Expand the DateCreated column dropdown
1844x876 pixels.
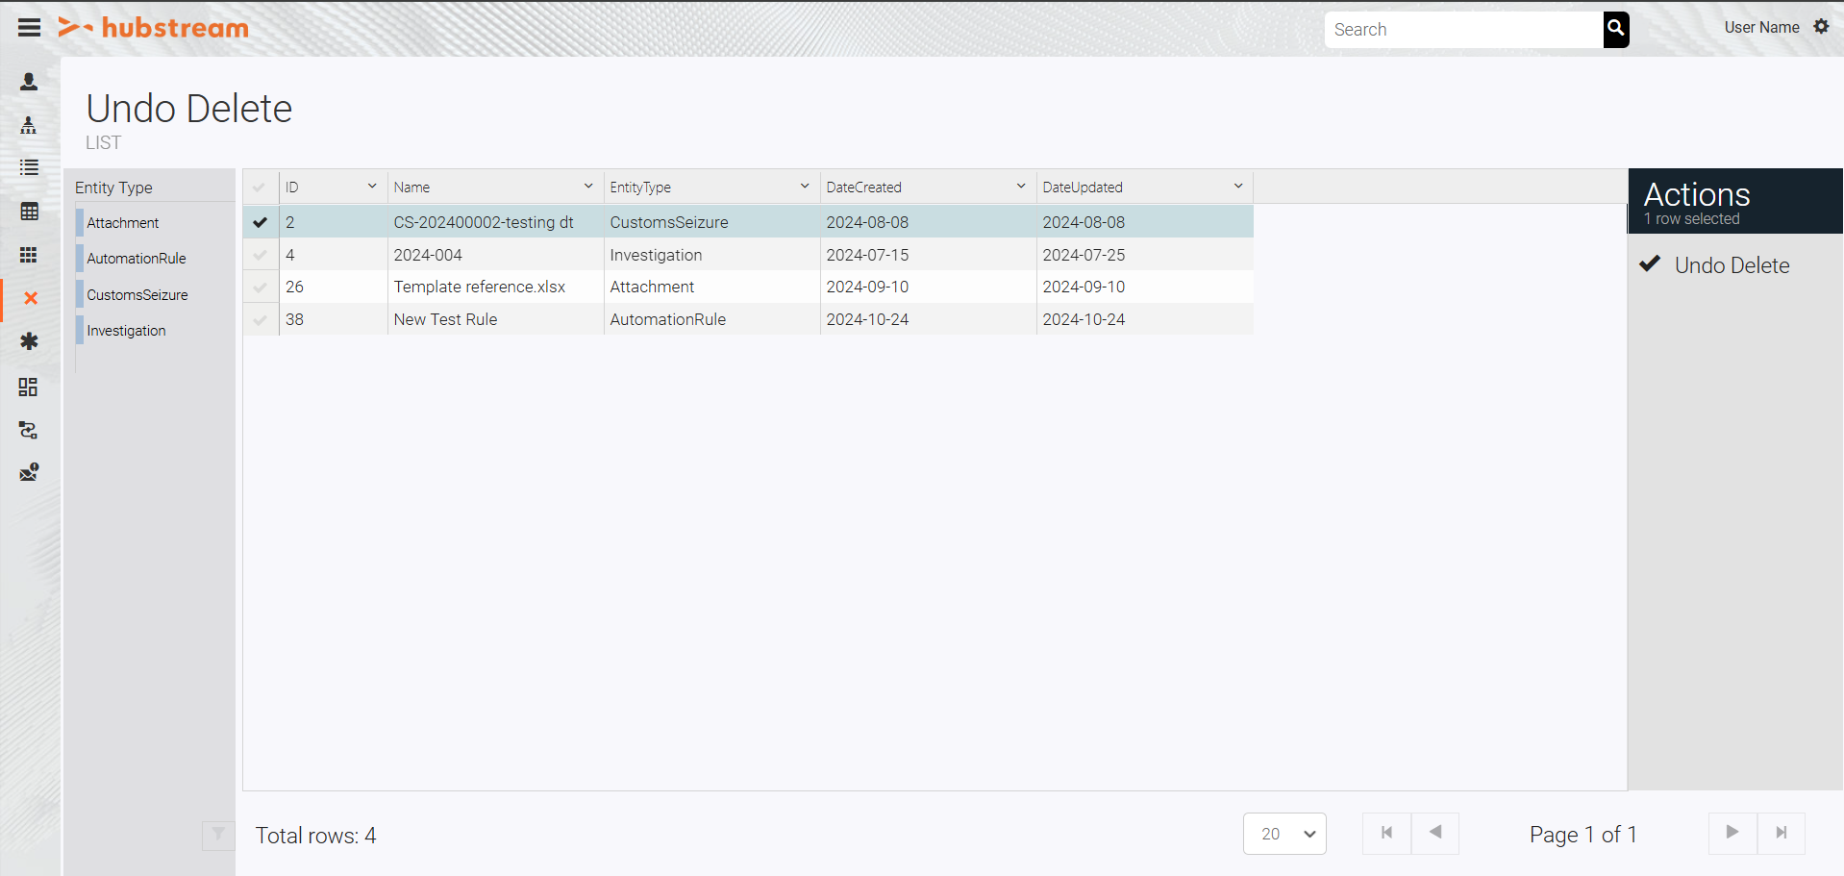[x=1020, y=187]
